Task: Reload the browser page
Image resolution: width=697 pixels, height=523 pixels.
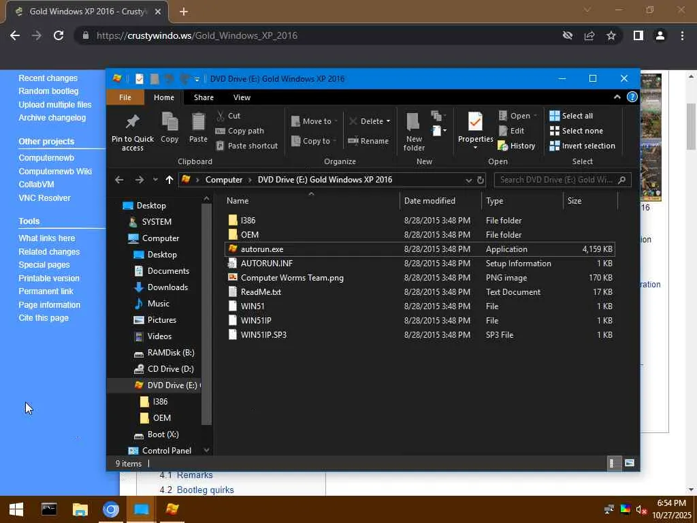Action: coord(59,35)
